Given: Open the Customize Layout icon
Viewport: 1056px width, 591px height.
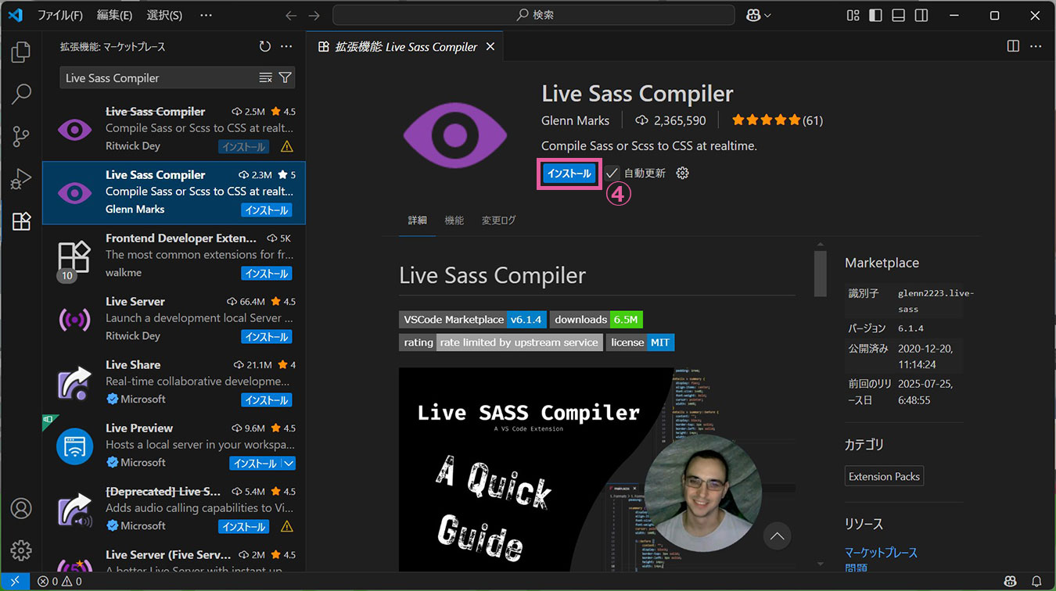Looking at the screenshot, I should coord(853,16).
